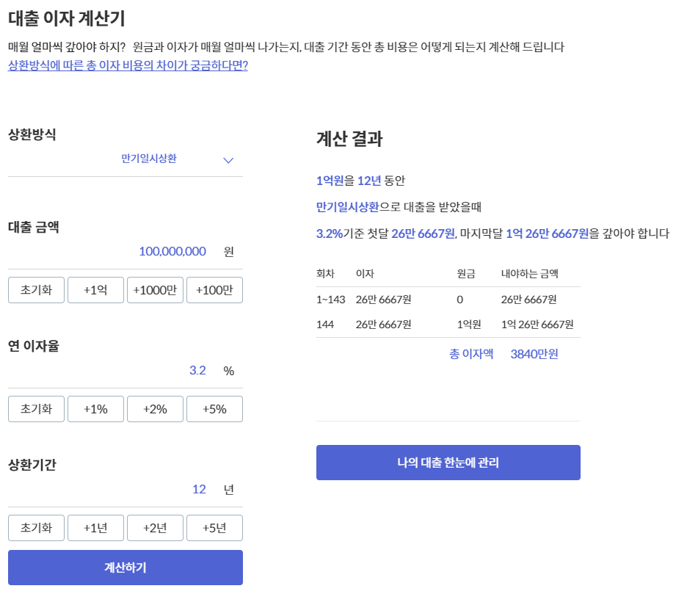Add +5년 to the repayment period

[215, 528]
